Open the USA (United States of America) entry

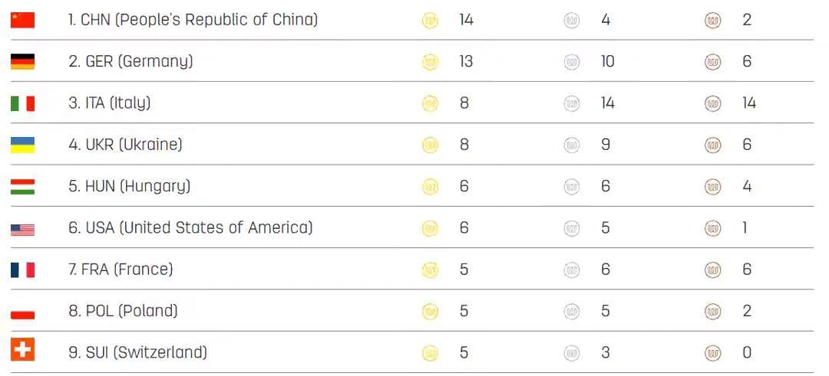click(190, 227)
